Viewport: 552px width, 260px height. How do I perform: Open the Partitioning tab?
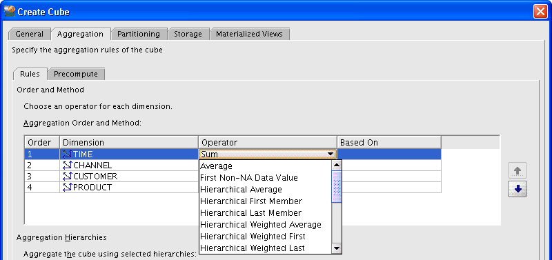tap(139, 34)
